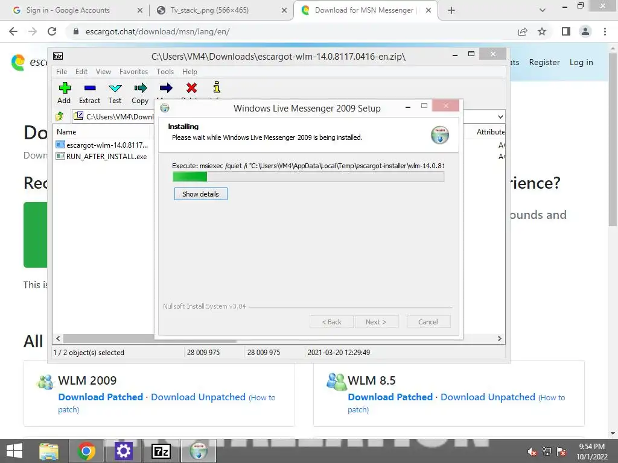
Task: Click Show details in the installer
Action: pos(200,194)
